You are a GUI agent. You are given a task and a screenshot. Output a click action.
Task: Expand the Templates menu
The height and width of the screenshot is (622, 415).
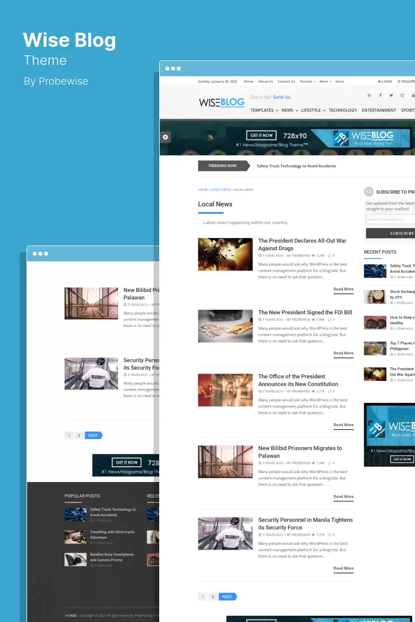(264, 110)
